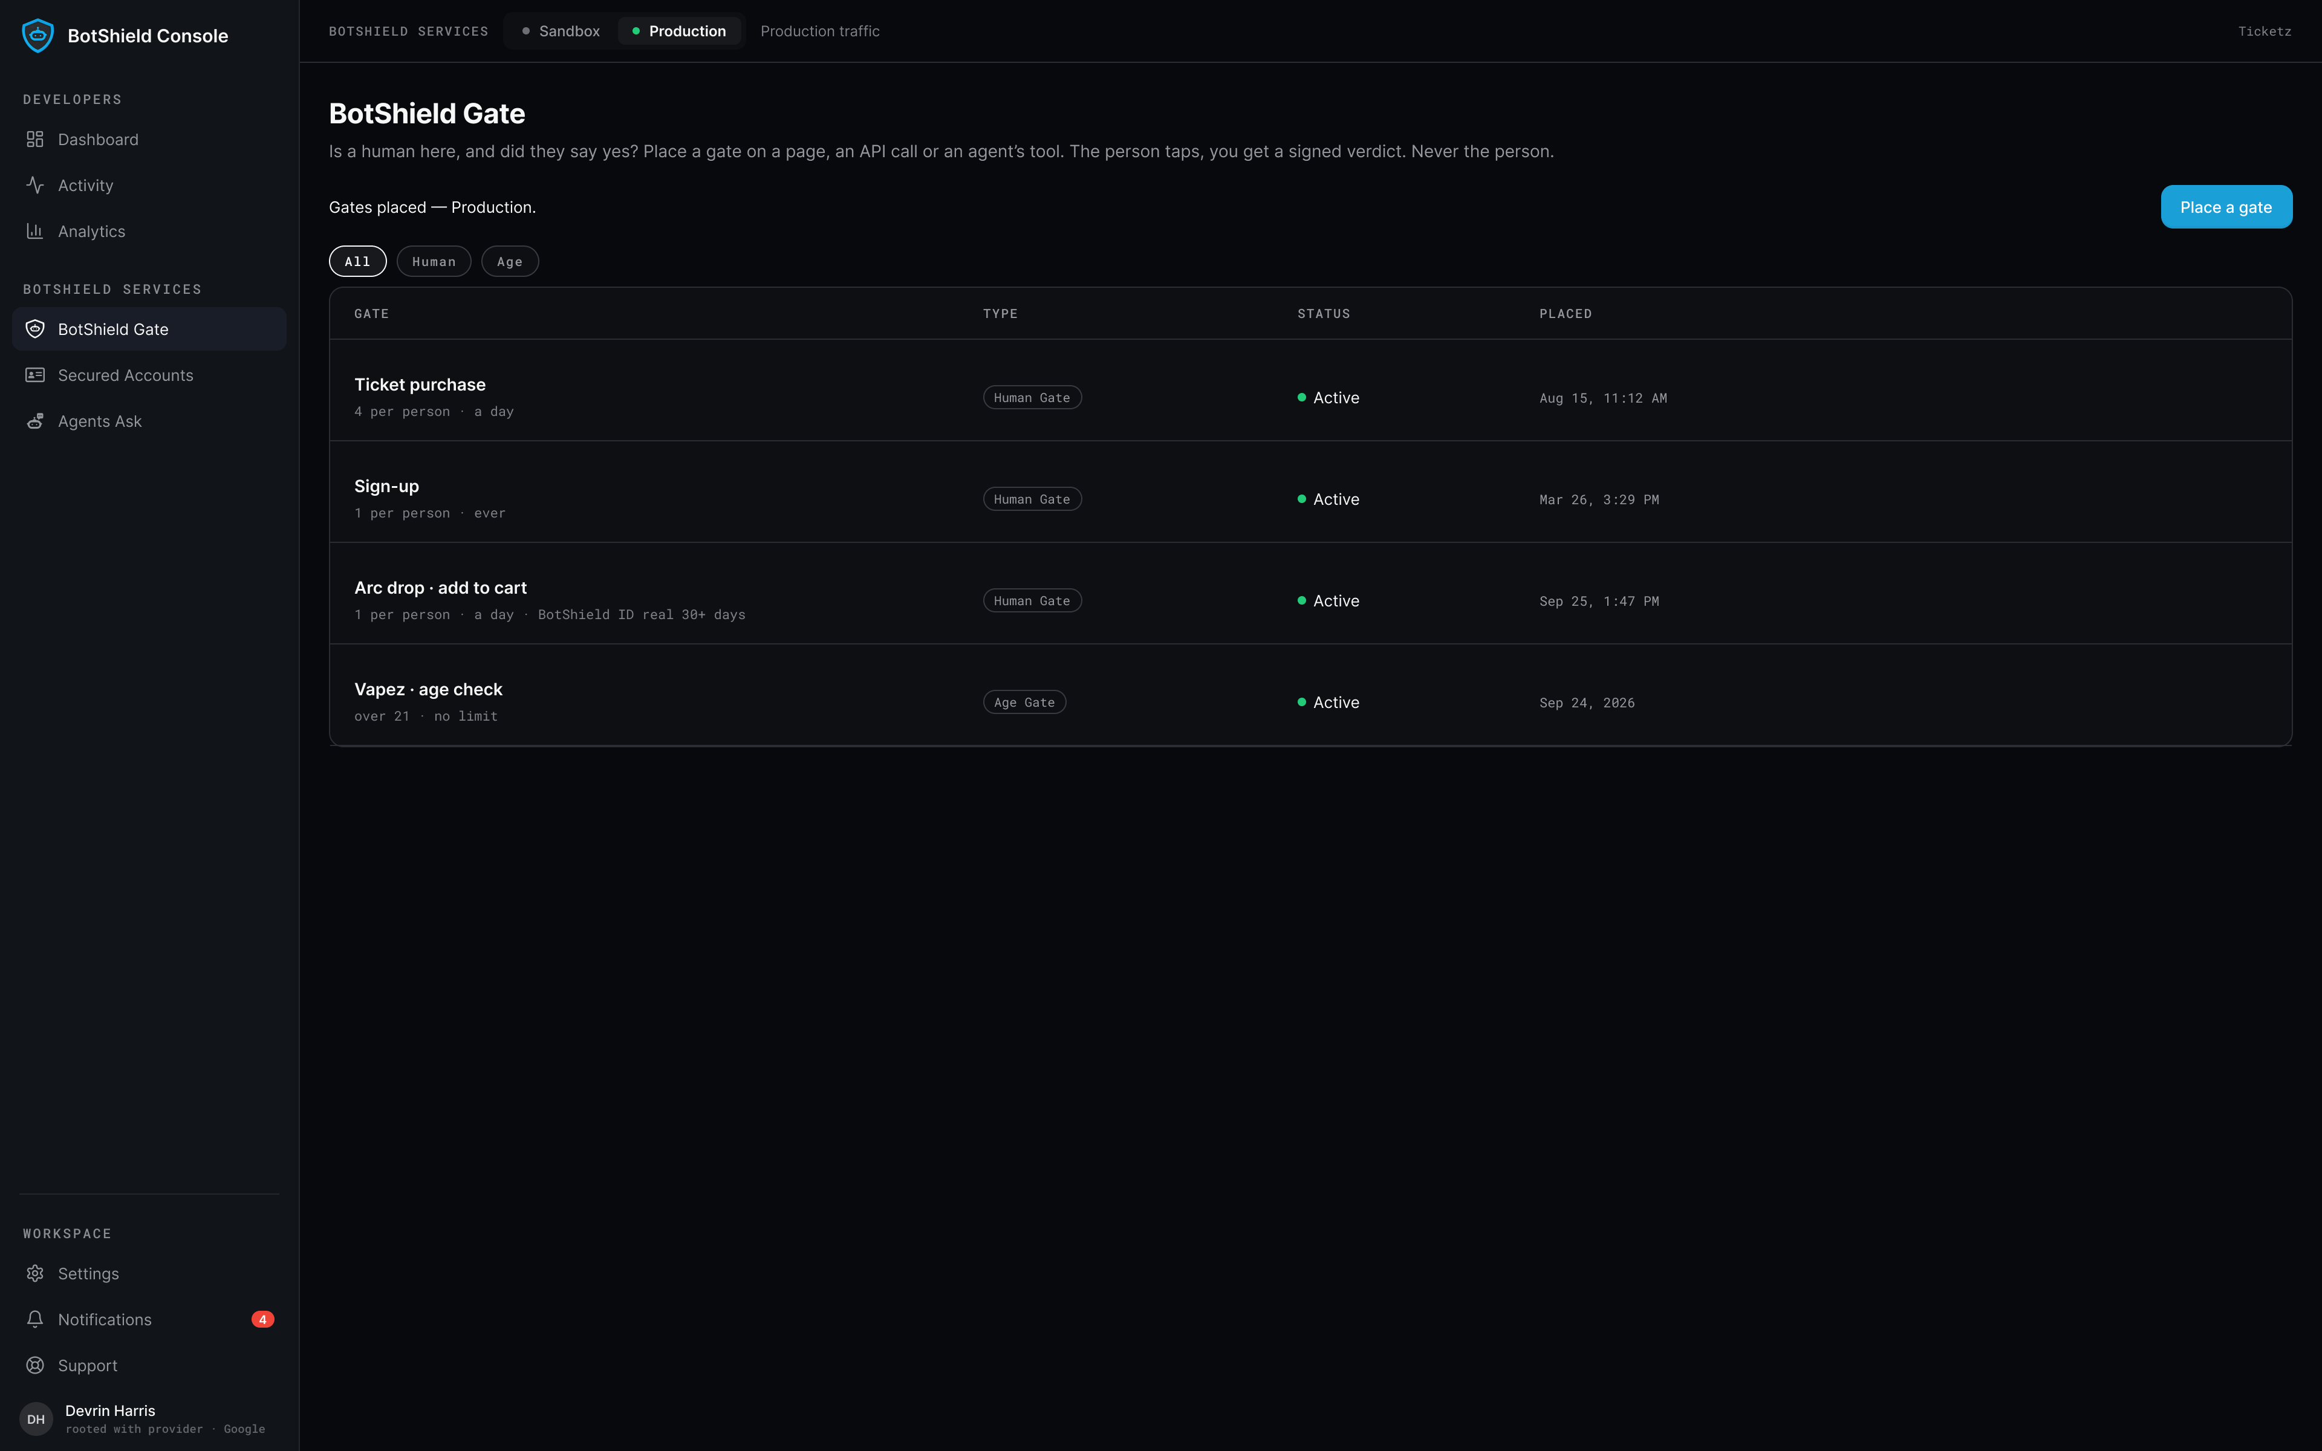This screenshot has height=1451, width=2322.
Task: Filter gates by All
Action: [358, 261]
